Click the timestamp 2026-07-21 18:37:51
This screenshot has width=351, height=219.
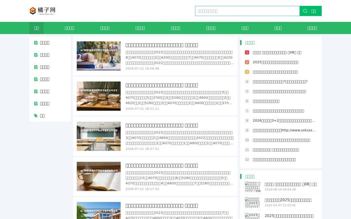pos(142,149)
